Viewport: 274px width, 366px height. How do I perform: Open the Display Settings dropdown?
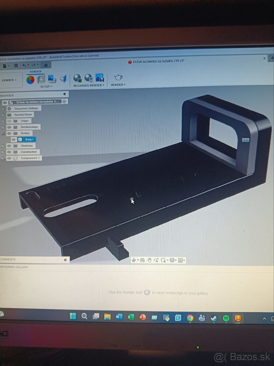point(172,260)
